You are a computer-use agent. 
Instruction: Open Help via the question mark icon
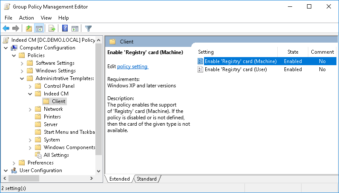[x=65, y=29]
